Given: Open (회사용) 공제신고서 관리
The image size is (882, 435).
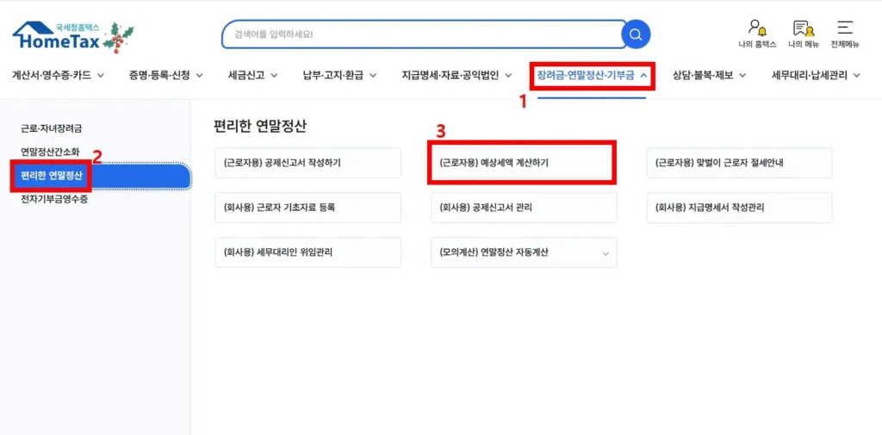Looking at the screenshot, I should (x=524, y=208).
